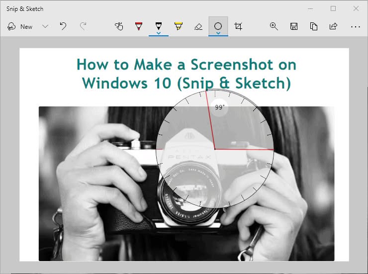Expand the New snip delay dropdown arrow
The image size is (368, 274).
[x=45, y=26]
